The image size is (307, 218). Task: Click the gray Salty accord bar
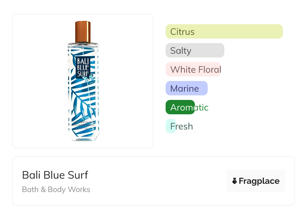[x=195, y=50]
